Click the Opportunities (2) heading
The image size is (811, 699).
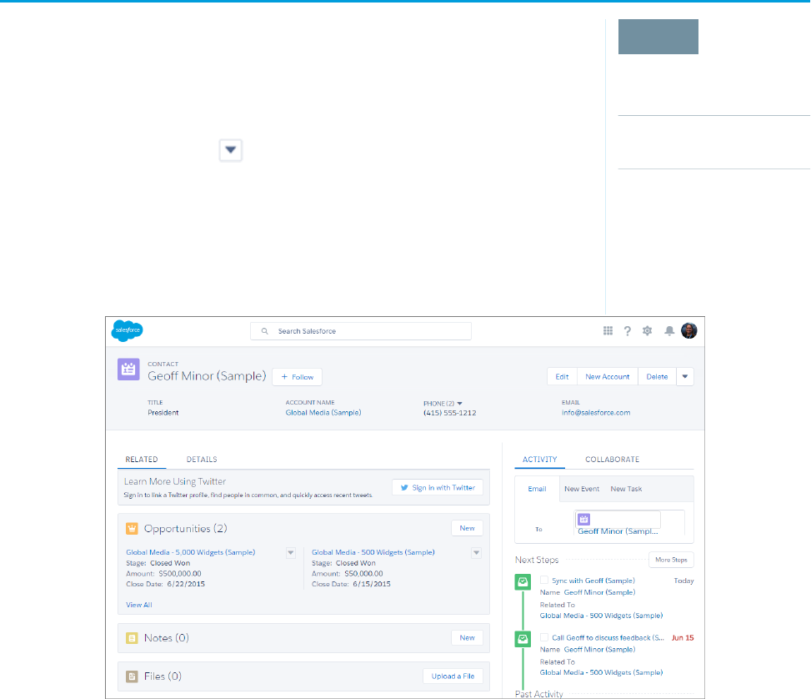[185, 529]
